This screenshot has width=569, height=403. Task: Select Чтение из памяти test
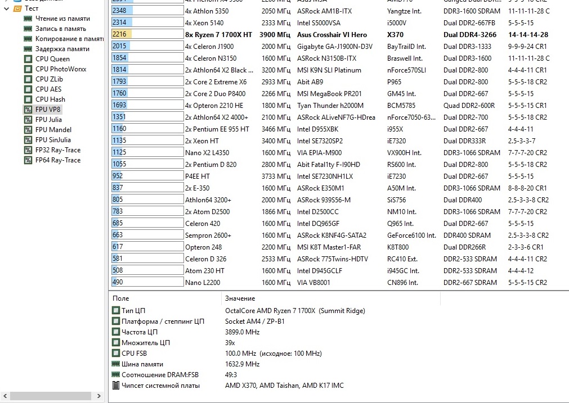63,19
